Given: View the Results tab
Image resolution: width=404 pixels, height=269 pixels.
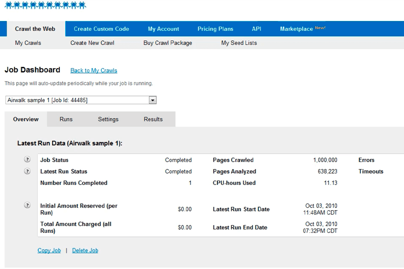Looking at the screenshot, I should (153, 119).
